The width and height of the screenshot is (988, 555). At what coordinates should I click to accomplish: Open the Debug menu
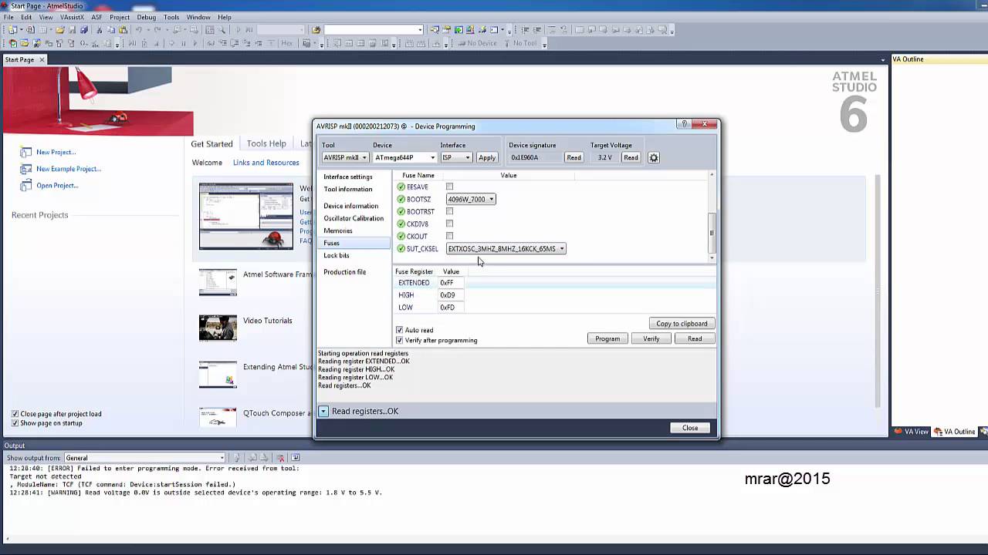click(x=146, y=17)
